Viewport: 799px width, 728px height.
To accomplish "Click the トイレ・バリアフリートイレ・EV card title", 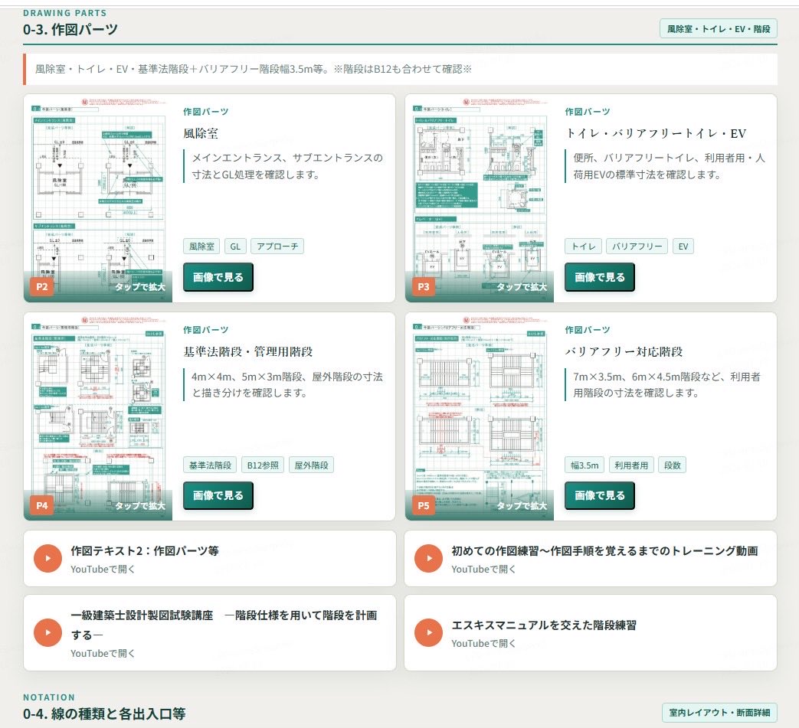I will [x=656, y=133].
